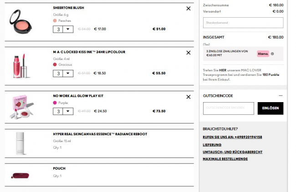
Task: Collapse the Gutscheincode section
Action: coord(281,96)
